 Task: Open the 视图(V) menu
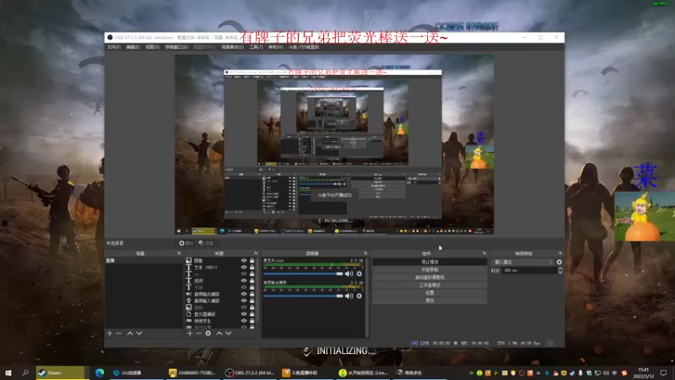(x=153, y=47)
